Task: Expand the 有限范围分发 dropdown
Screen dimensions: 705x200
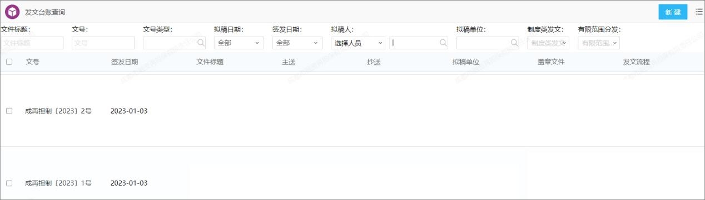Action: point(599,43)
